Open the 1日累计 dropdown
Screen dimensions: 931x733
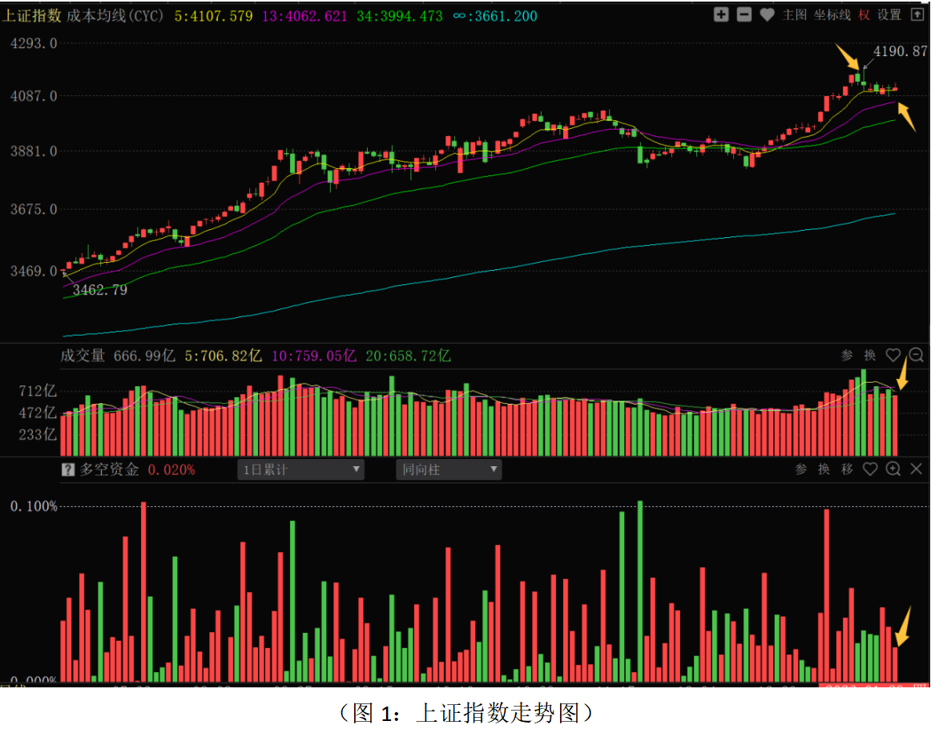pyautogui.click(x=300, y=470)
